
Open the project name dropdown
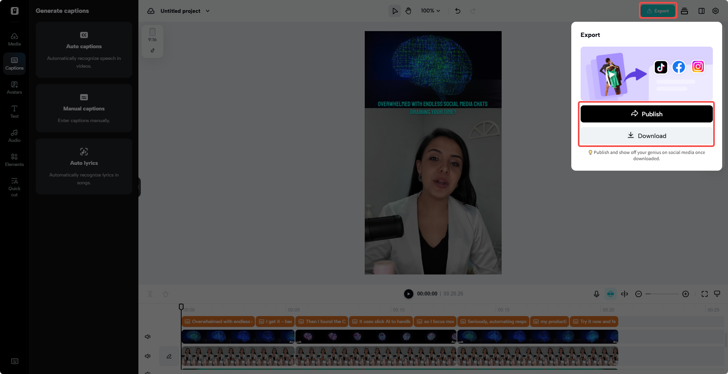208,11
